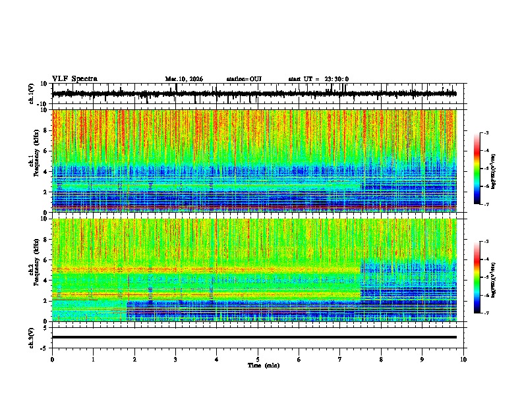Click the "2" tick on ch.2 frequency axis
The height and width of the screenshot is (403, 522).
tap(46, 301)
